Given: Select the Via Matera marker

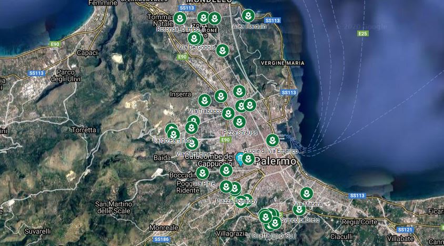Looking at the screenshot, I should pos(306,193).
